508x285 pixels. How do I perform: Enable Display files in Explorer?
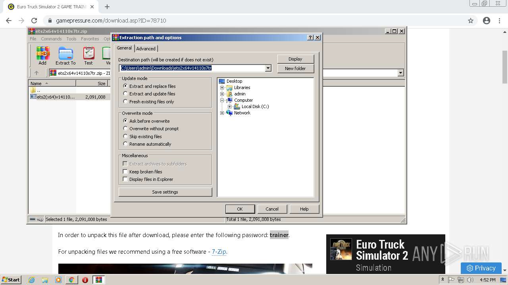click(125, 179)
